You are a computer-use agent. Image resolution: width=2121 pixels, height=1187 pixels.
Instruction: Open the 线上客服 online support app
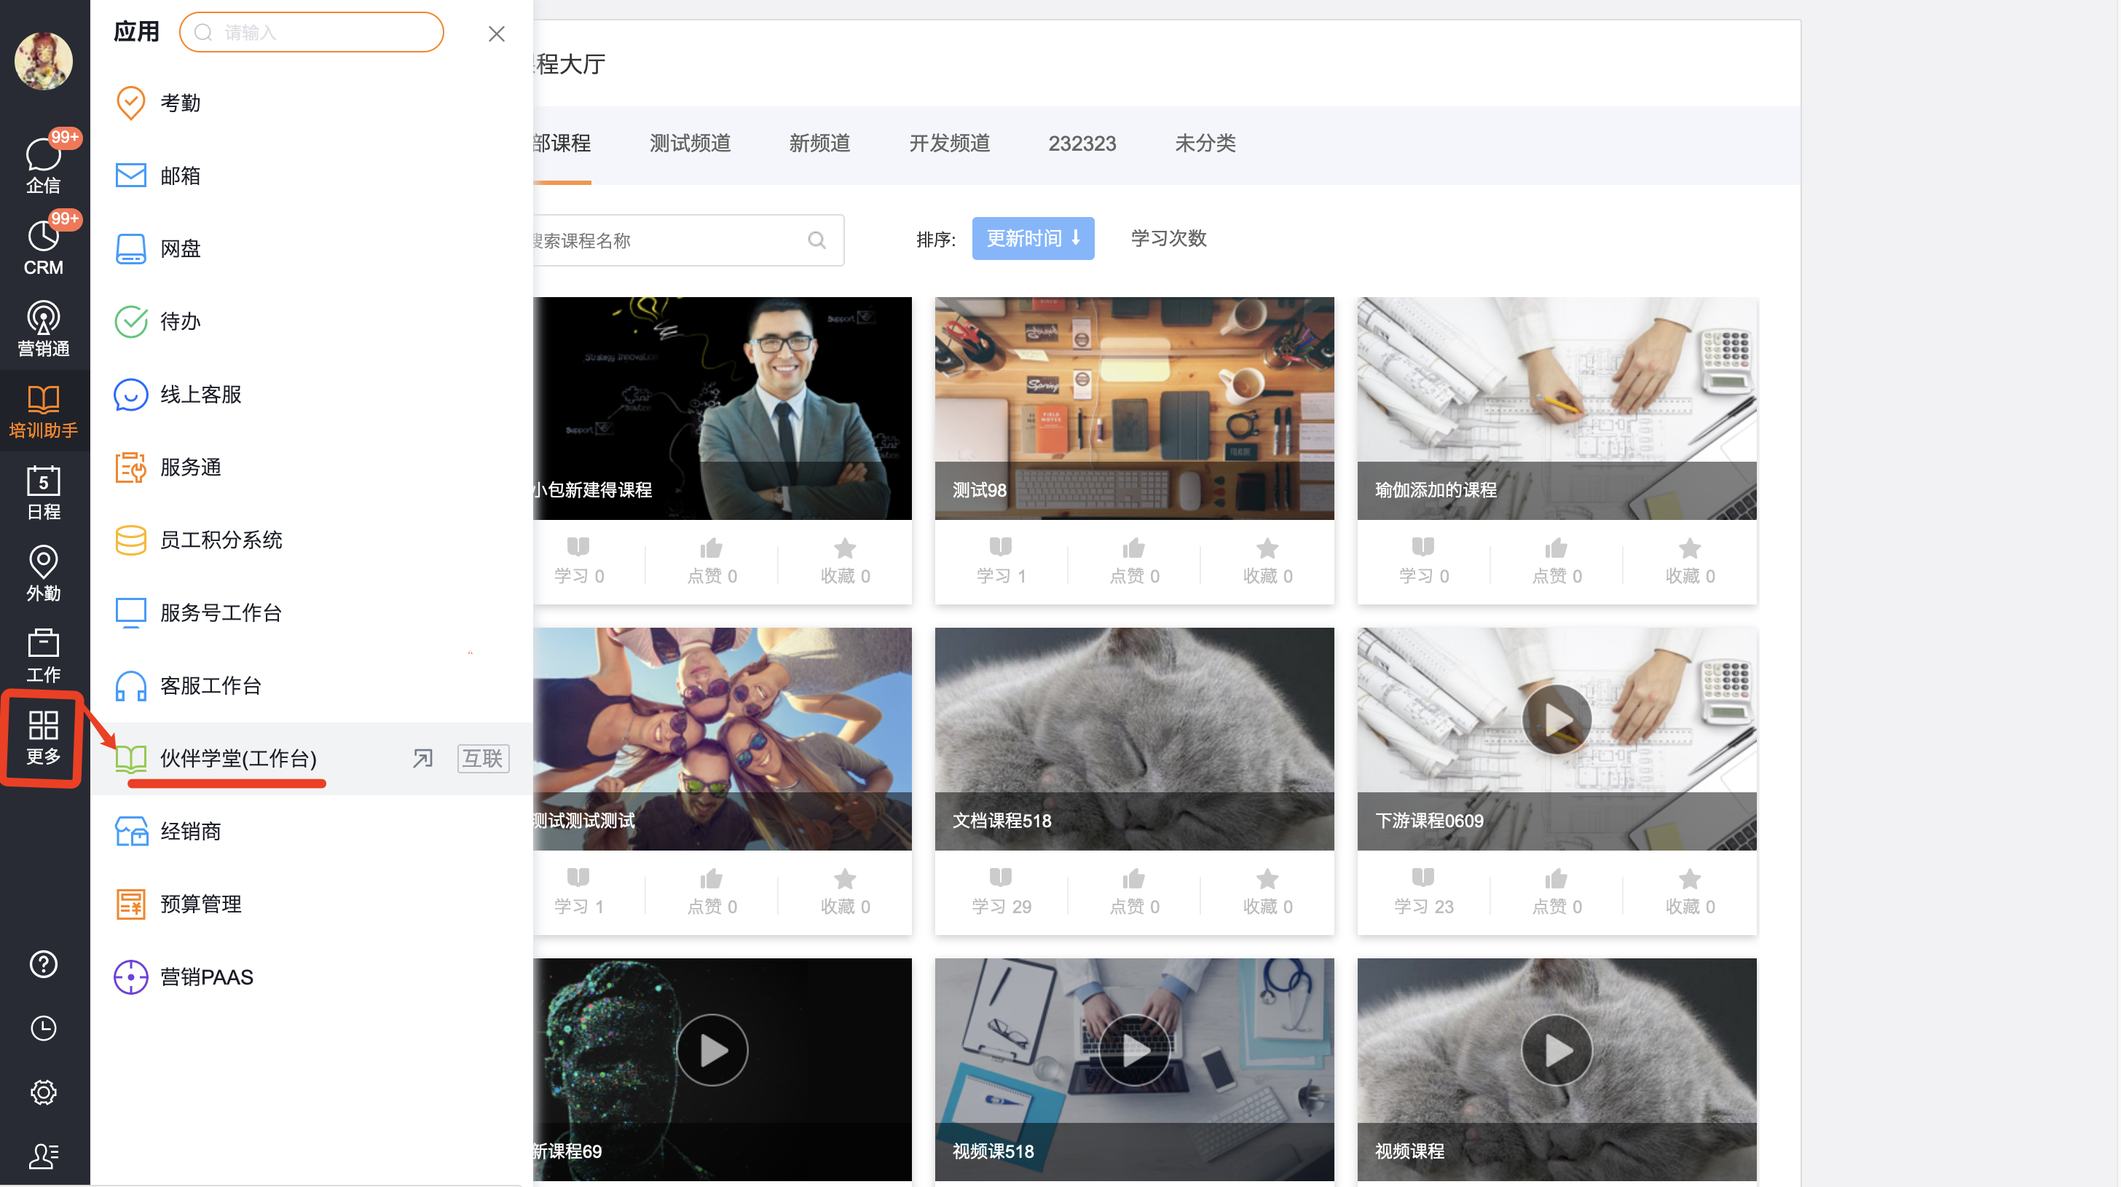pyautogui.click(x=311, y=394)
